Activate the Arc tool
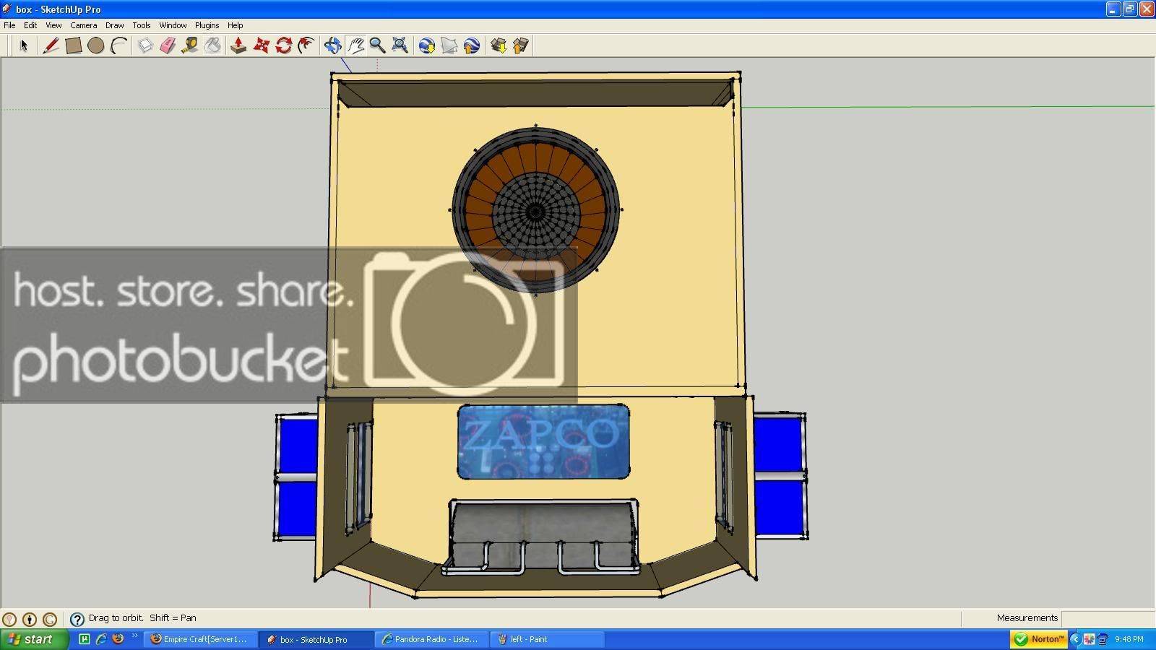Image resolution: width=1156 pixels, height=650 pixels. click(118, 45)
